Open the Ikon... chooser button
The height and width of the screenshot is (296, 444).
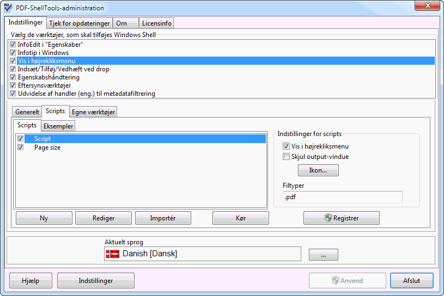(318, 170)
